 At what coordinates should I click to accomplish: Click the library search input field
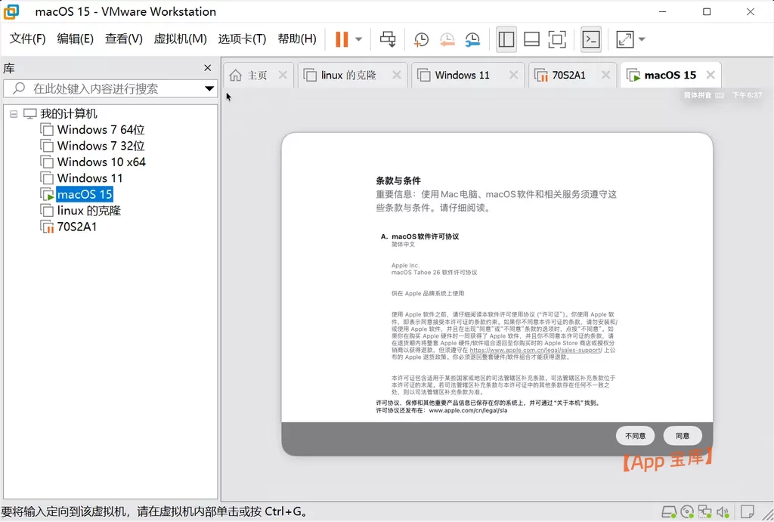click(x=110, y=89)
